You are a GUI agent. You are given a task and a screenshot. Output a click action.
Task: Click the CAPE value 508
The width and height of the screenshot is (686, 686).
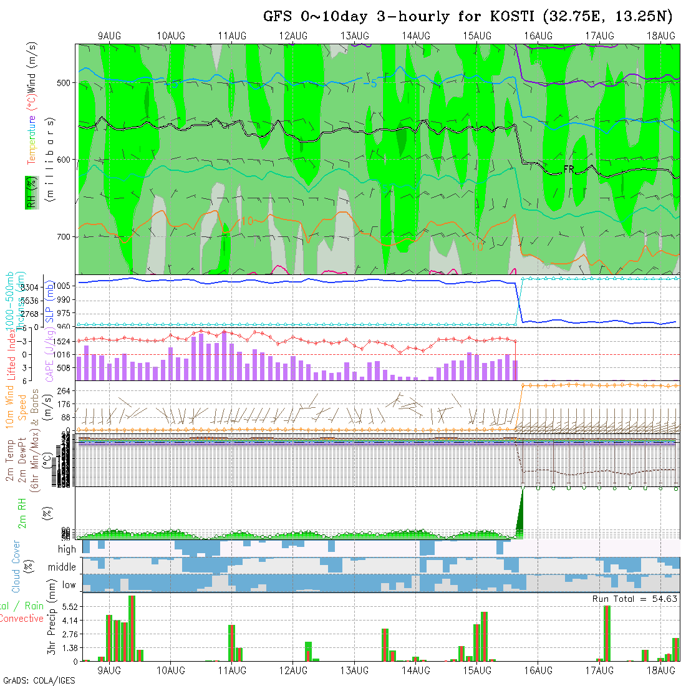tap(64, 368)
